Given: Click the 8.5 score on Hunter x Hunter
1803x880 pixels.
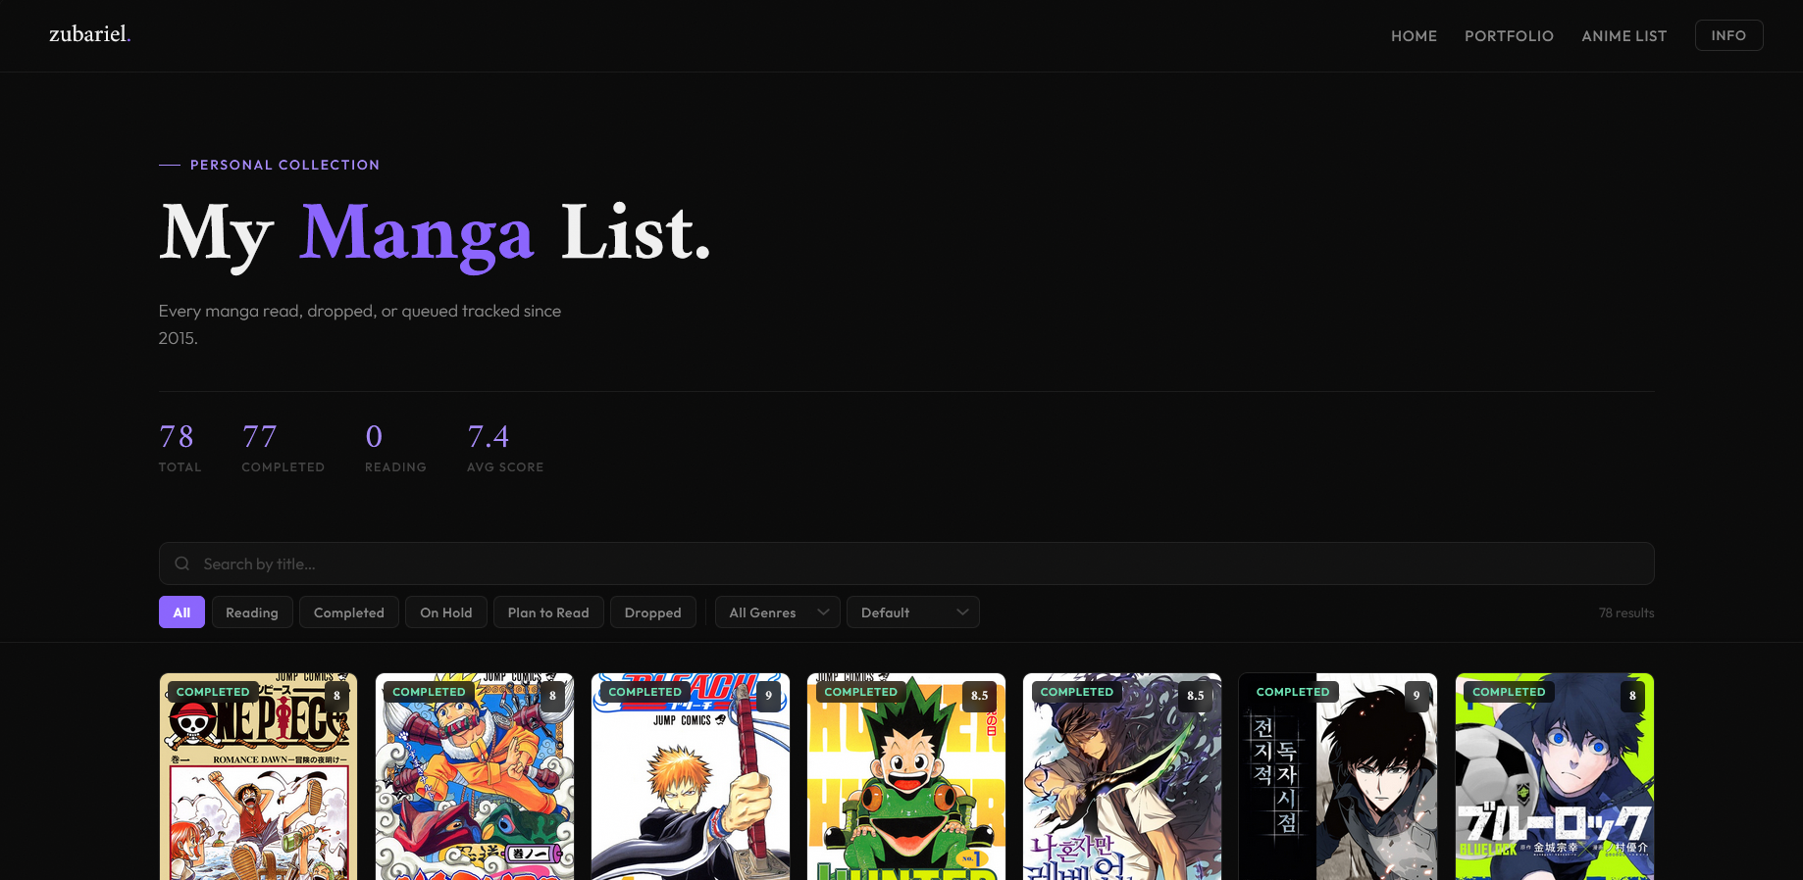Looking at the screenshot, I should pos(979,696).
